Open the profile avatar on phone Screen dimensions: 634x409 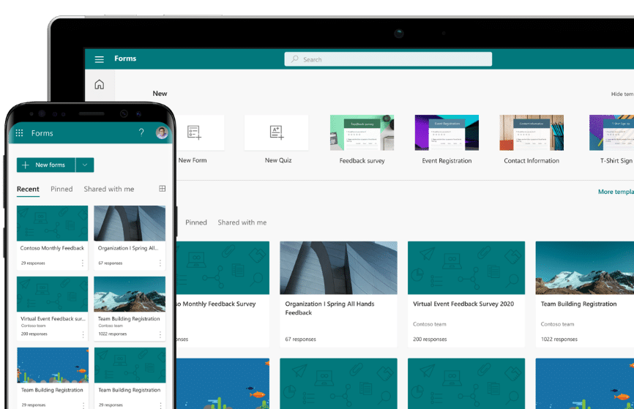point(162,132)
